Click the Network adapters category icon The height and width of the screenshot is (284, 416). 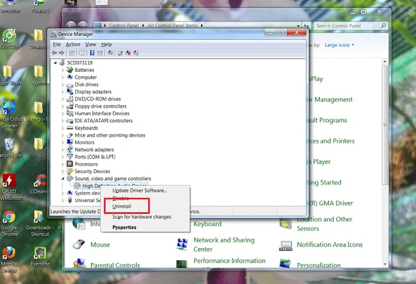click(70, 150)
